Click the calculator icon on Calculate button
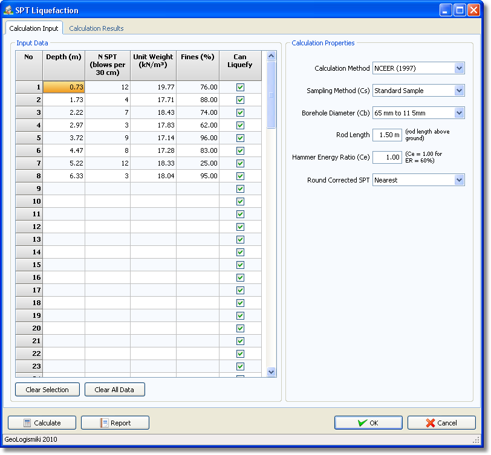491x455 pixels. point(27,423)
